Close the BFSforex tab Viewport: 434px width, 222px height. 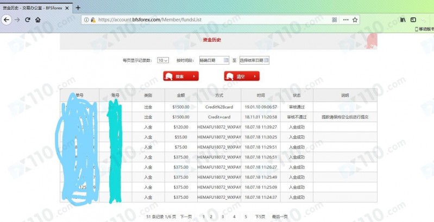click(67, 8)
